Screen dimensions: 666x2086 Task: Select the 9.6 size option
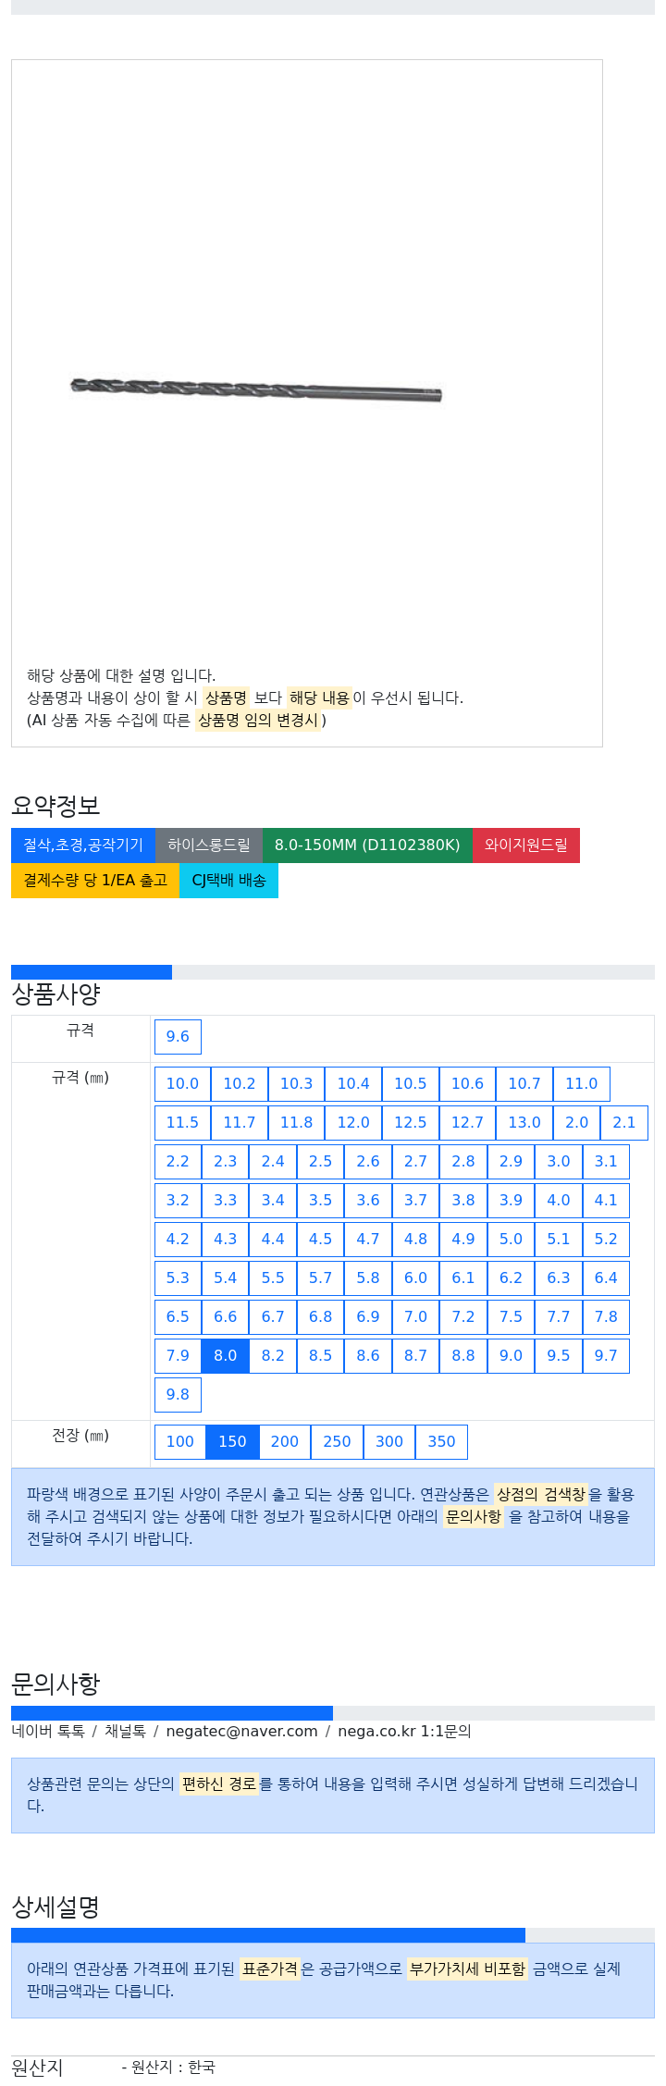(178, 1036)
